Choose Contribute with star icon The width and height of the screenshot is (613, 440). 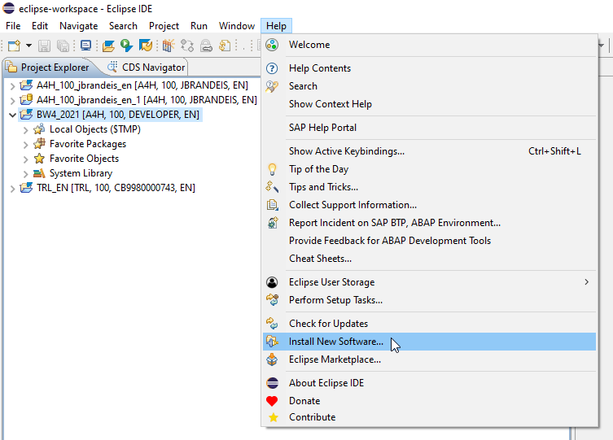429,417
